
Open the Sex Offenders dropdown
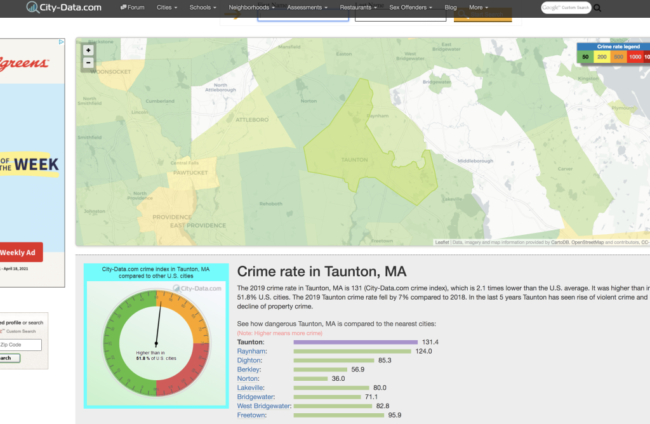coord(410,8)
